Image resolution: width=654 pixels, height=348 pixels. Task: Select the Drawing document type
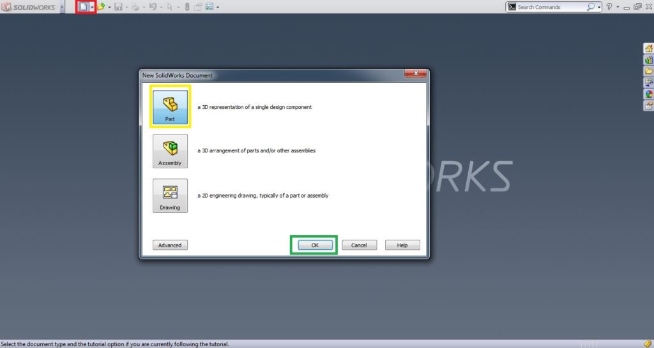coord(170,196)
